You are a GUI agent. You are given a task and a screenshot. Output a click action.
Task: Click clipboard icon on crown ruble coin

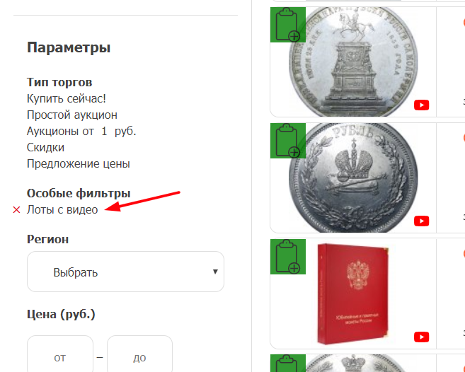tap(287, 141)
